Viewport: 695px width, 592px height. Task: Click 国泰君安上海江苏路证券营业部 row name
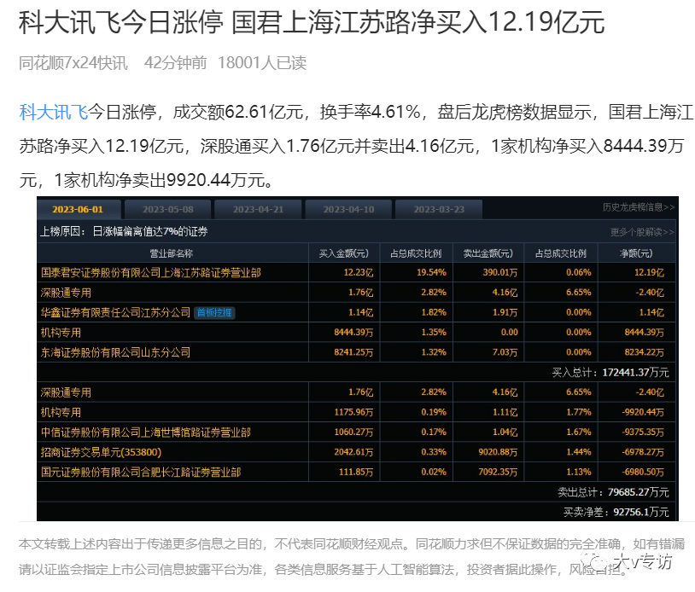coord(151,272)
